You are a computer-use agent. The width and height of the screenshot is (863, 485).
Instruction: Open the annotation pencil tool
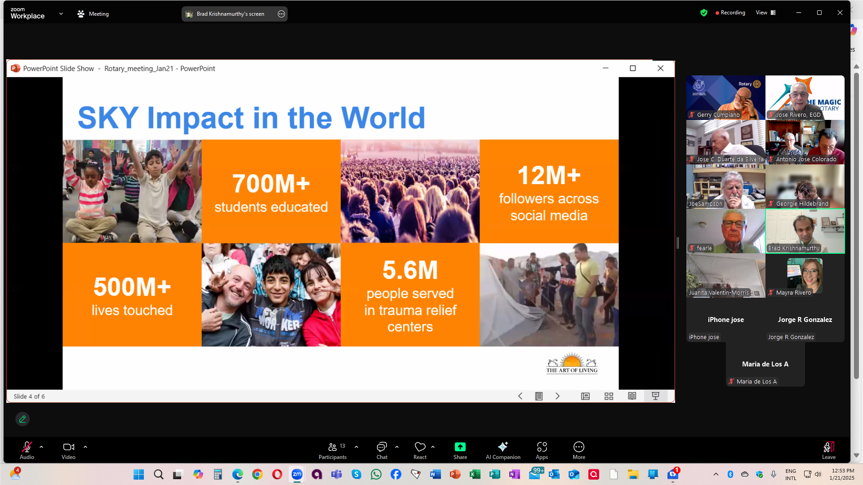(x=22, y=419)
